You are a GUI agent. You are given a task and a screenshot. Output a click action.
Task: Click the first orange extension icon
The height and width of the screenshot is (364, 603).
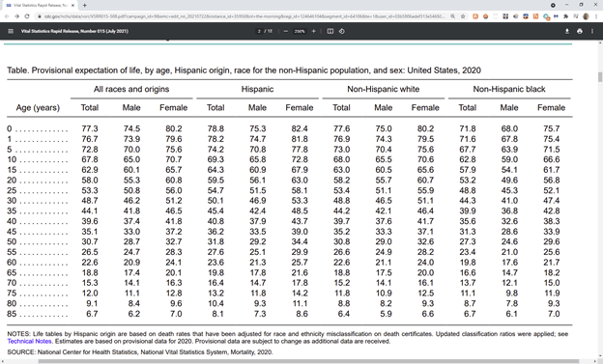475,16
